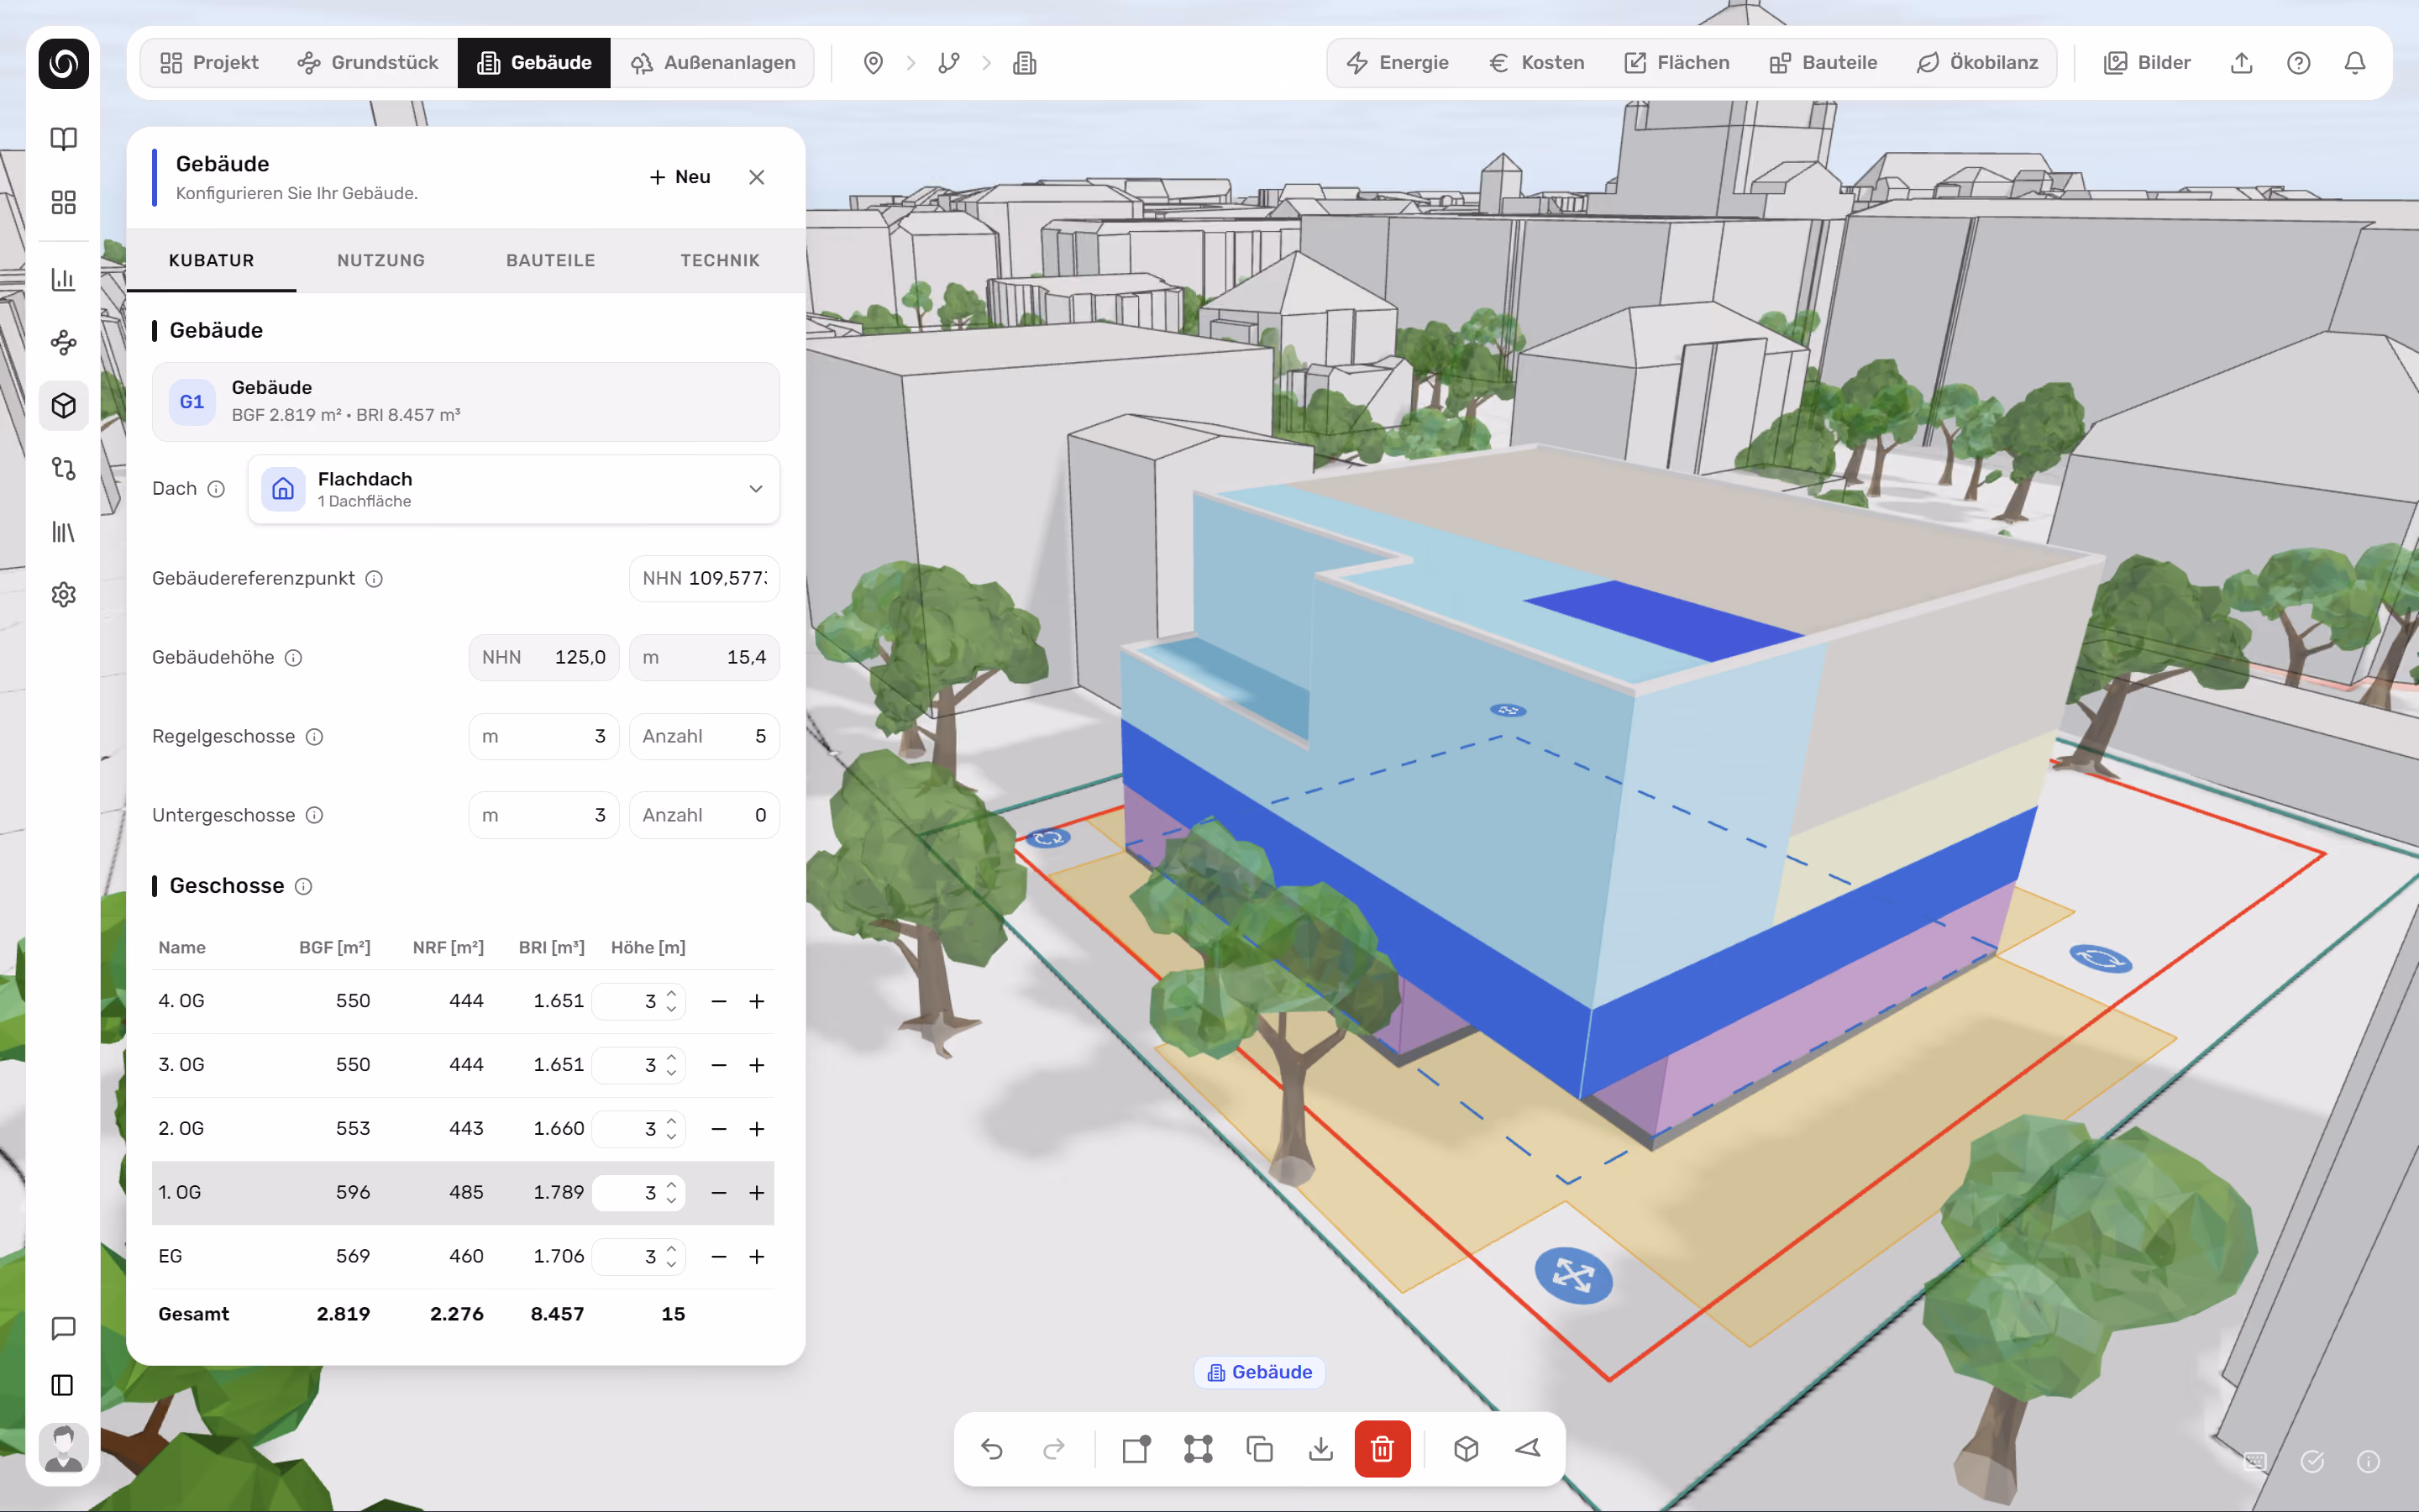The height and width of the screenshot is (1512, 2419).
Task: Click the Neu button to add building
Action: (x=680, y=177)
